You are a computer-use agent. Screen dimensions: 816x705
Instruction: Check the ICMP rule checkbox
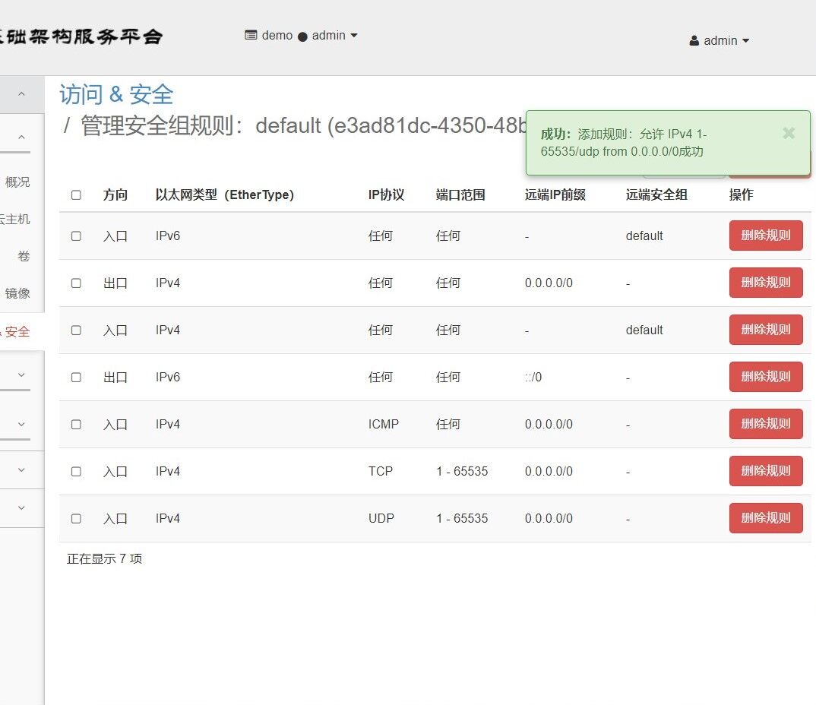tap(76, 425)
